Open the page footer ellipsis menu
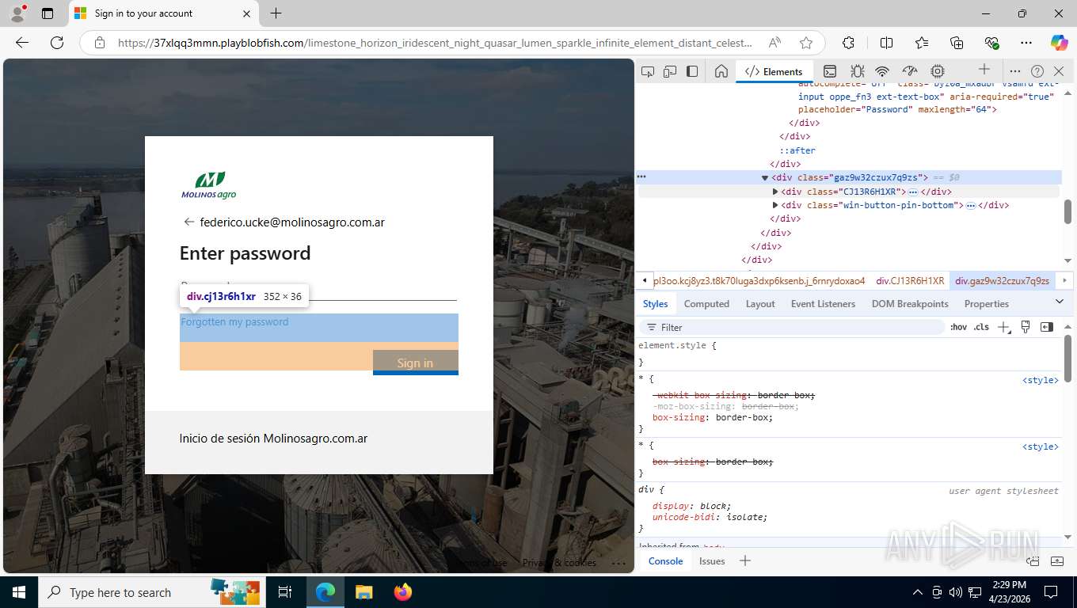 click(x=618, y=563)
